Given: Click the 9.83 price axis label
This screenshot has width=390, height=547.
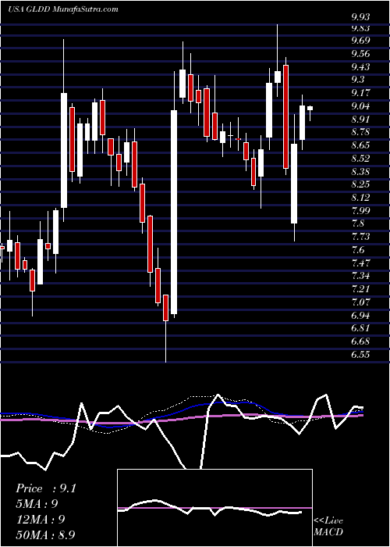Looking at the screenshot, I should click(x=360, y=28).
